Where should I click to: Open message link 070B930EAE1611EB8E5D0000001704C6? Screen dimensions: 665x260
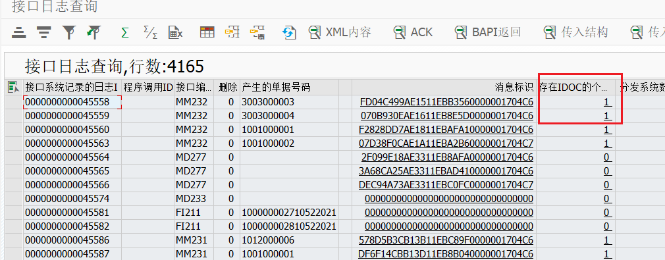point(447,116)
